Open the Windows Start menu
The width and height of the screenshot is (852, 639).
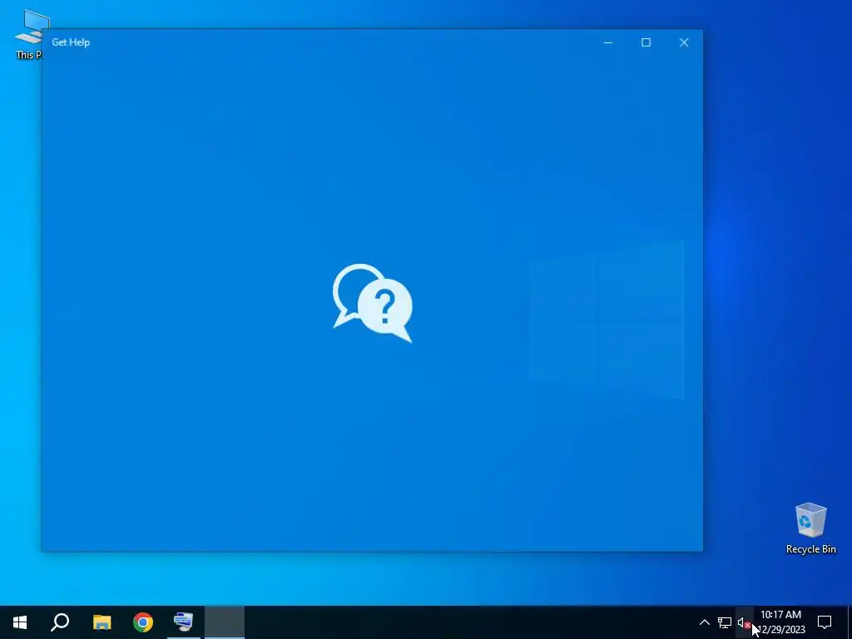click(x=20, y=622)
